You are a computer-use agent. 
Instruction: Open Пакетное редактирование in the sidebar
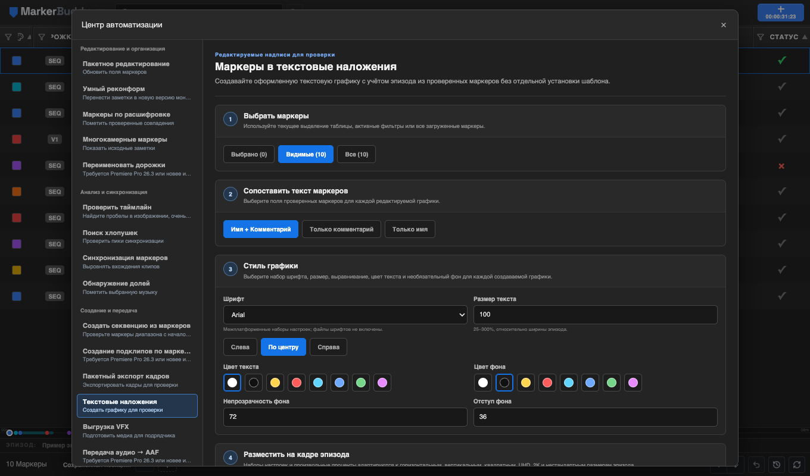coord(137,67)
